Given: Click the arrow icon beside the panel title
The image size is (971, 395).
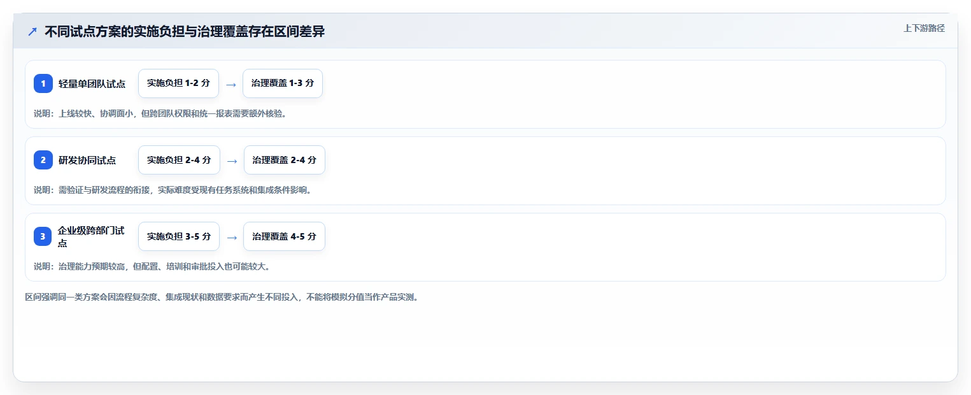Looking at the screenshot, I should tap(32, 31).
